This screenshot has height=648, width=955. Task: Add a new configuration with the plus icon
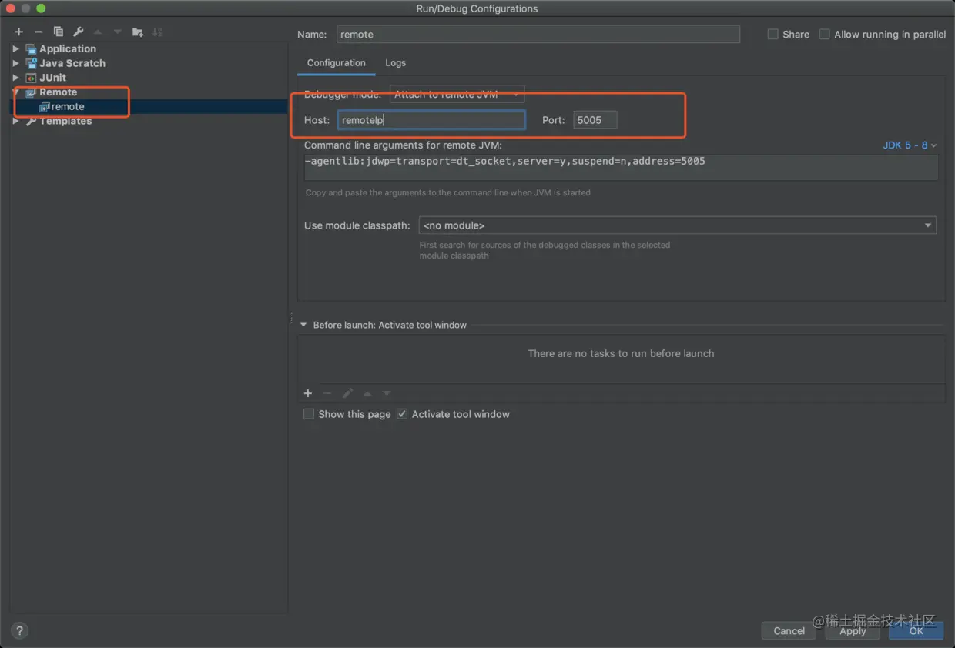coord(19,32)
